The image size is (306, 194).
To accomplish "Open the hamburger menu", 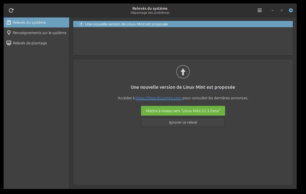I will 260,10.
